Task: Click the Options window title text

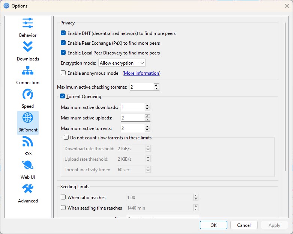Action: [20, 6]
